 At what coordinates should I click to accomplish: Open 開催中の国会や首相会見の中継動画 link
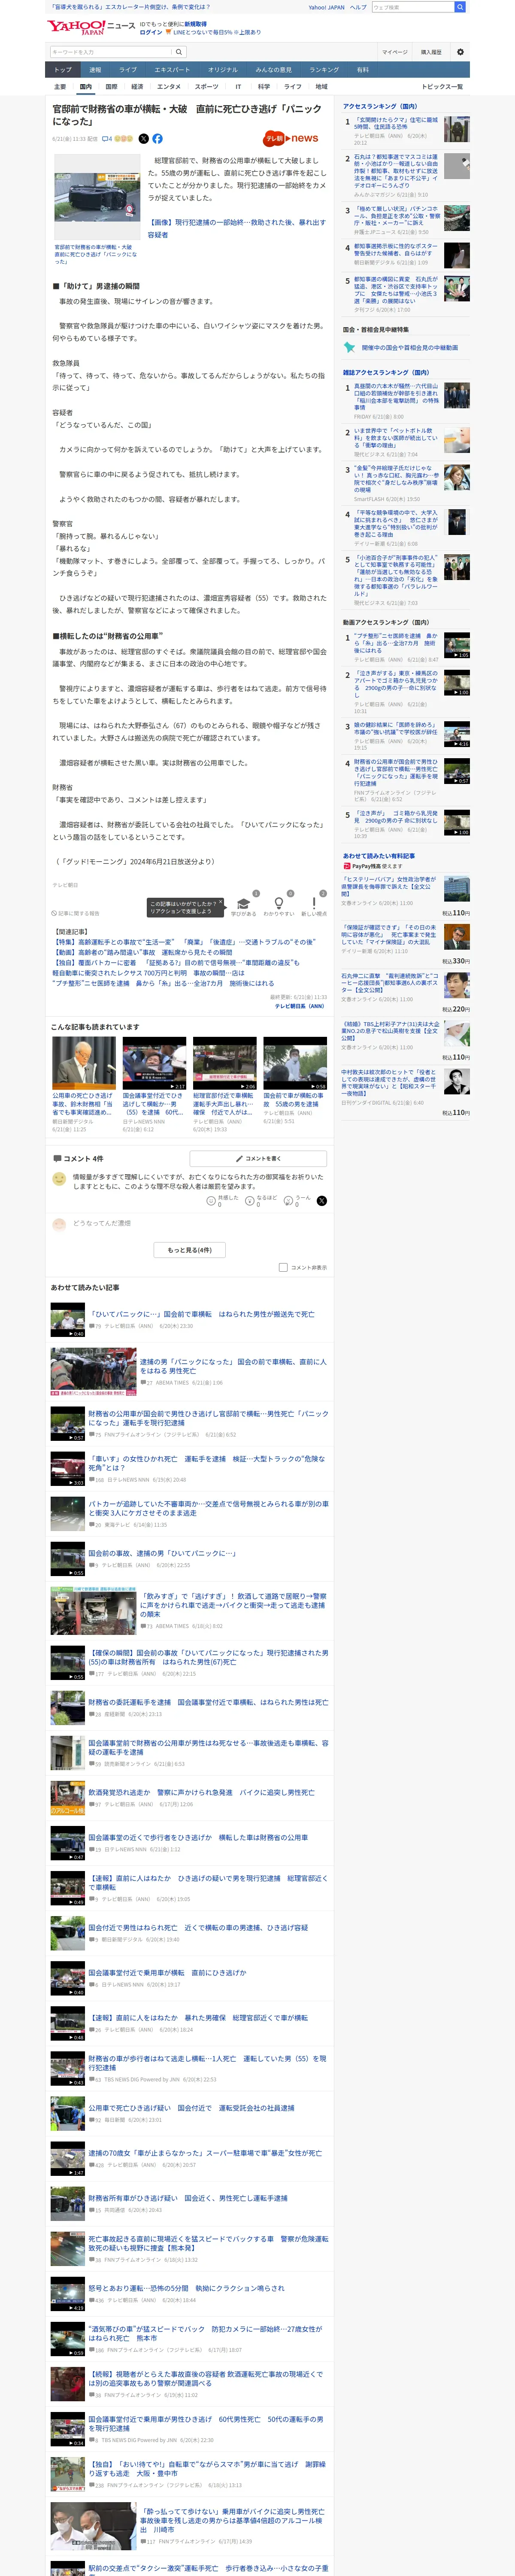(410, 348)
